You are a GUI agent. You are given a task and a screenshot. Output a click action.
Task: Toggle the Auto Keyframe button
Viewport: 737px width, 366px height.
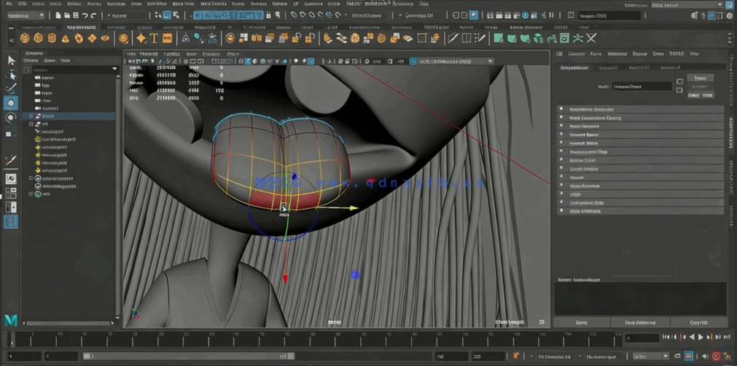pyautogui.click(x=716, y=357)
